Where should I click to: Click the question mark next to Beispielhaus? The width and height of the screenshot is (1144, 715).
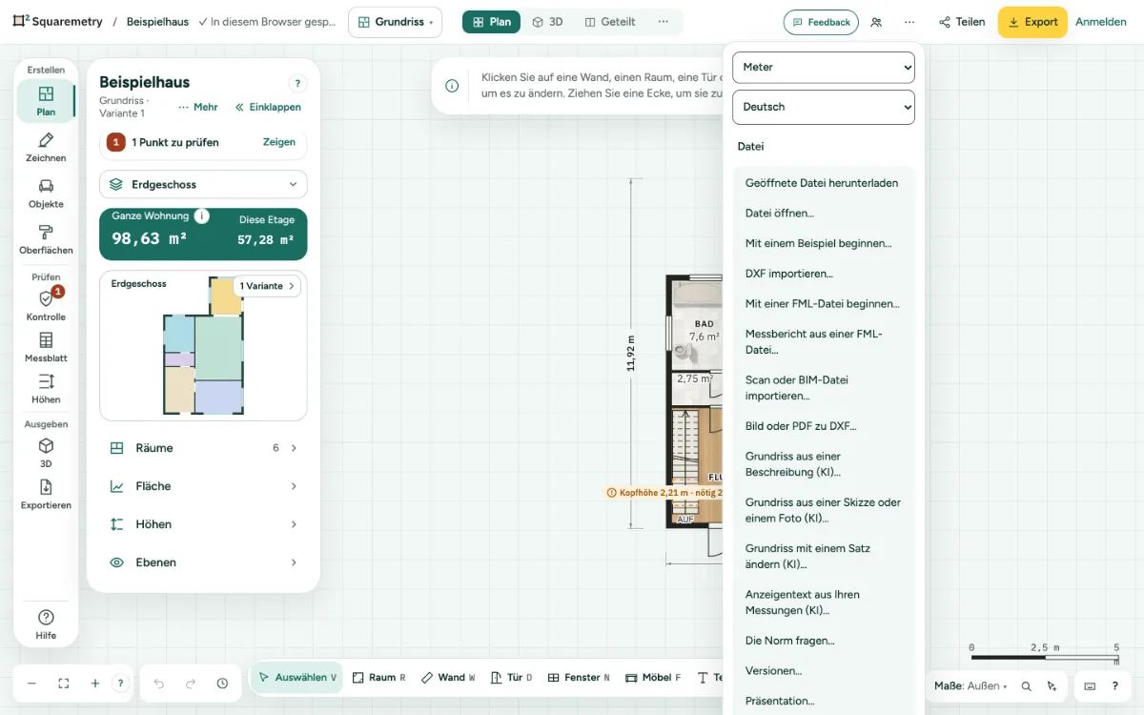tap(297, 84)
